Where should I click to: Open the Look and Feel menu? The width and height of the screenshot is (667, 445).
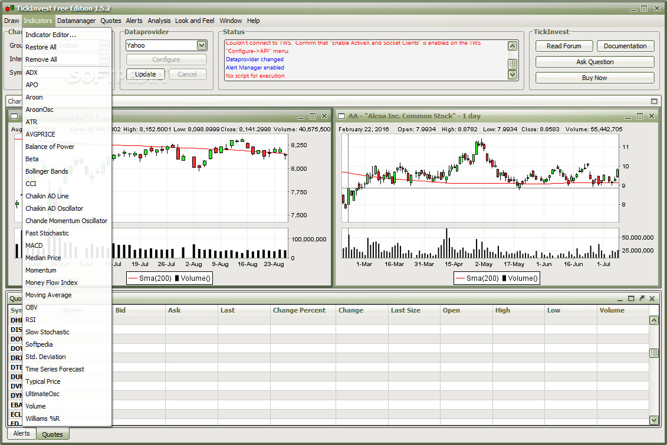tap(195, 21)
